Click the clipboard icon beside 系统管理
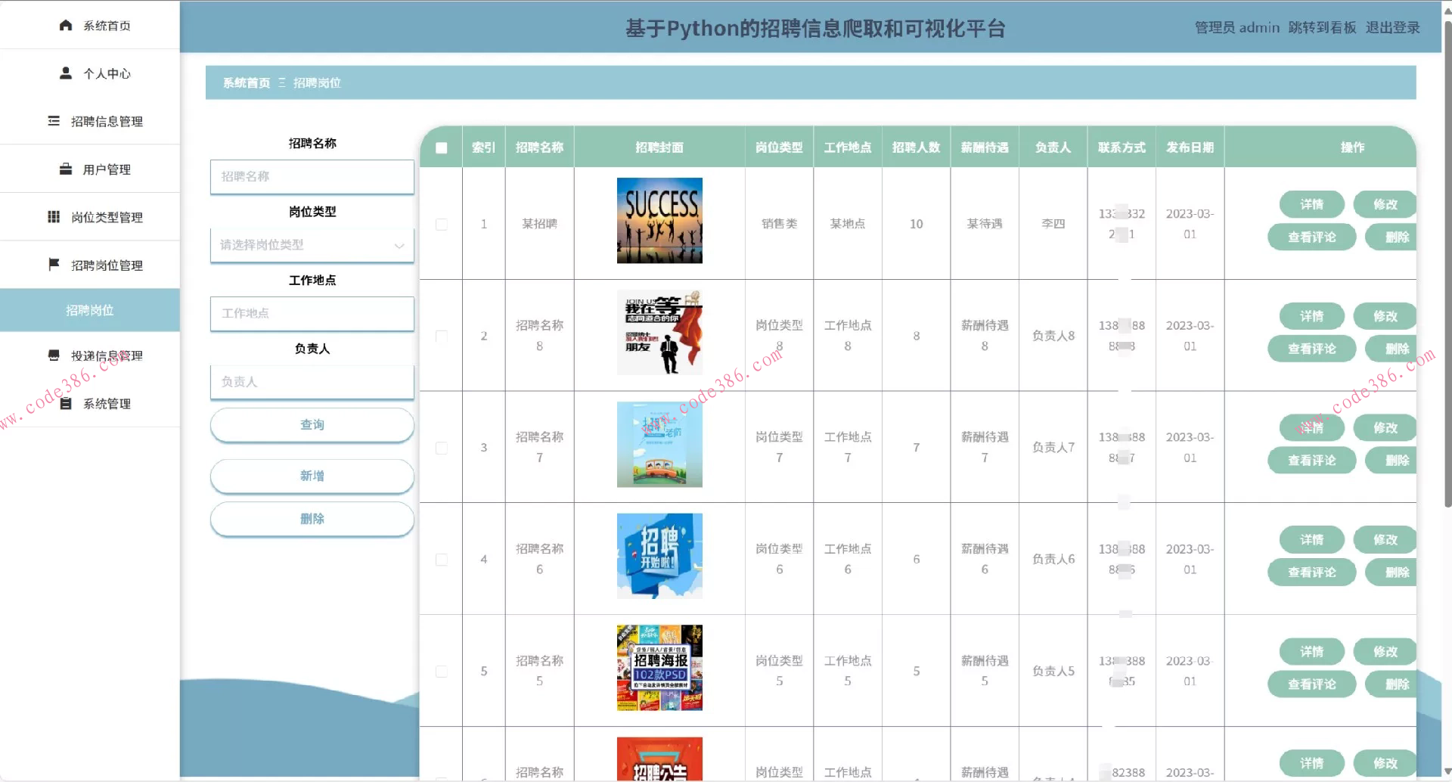This screenshot has height=782, width=1452. (x=66, y=404)
